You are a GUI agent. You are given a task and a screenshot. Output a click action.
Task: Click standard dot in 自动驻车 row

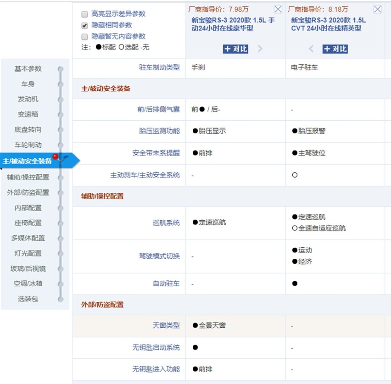pyautogui.click(x=295, y=284)
